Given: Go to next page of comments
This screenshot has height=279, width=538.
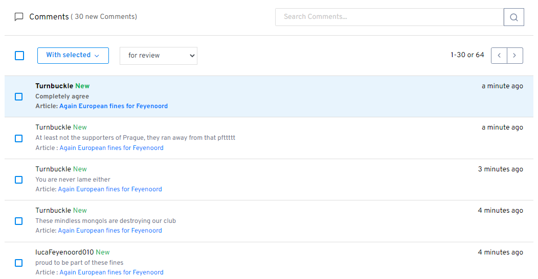Looking at the screenshot, I should (514, 56).
